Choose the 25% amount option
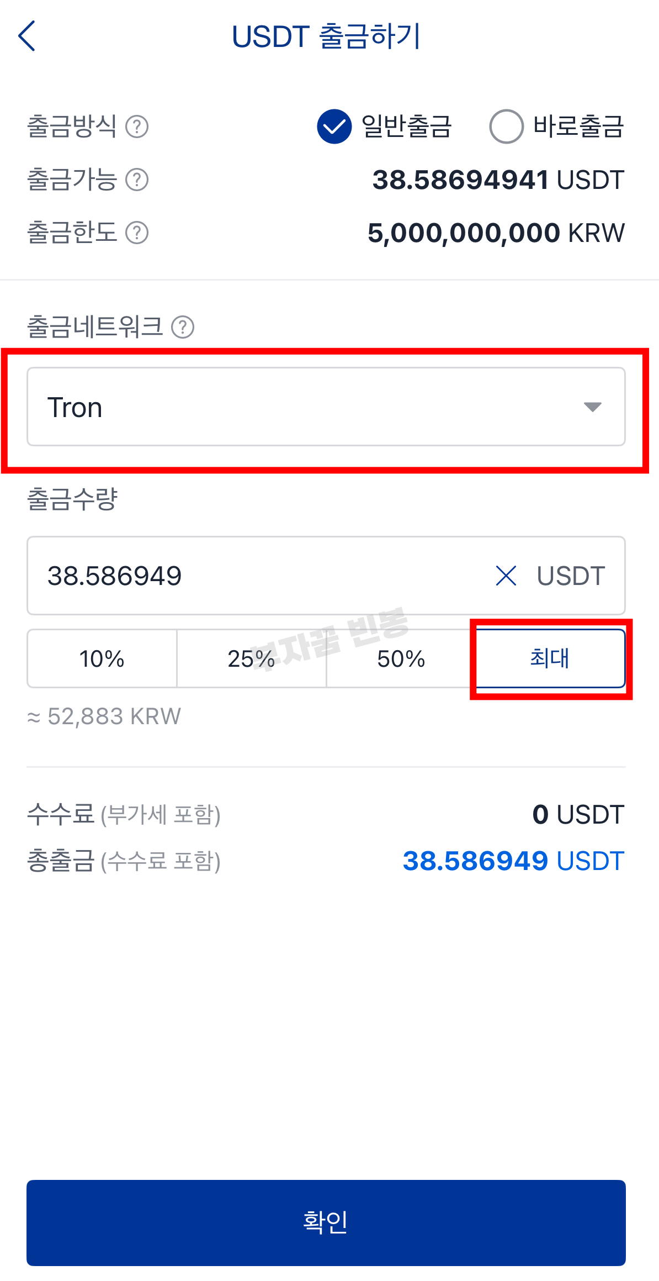 tap(252, 658)
